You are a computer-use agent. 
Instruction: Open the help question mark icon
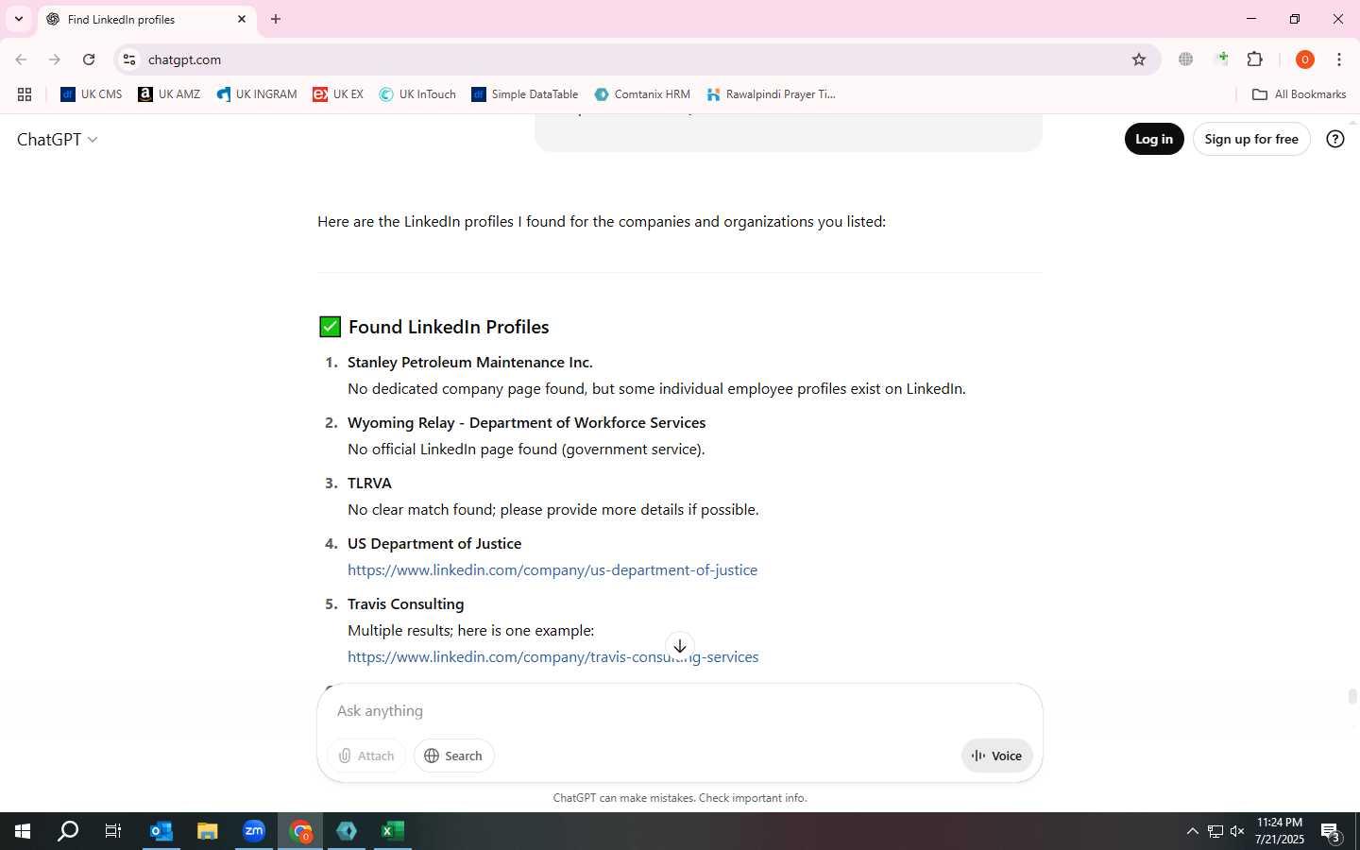[x=1335, y=139]
